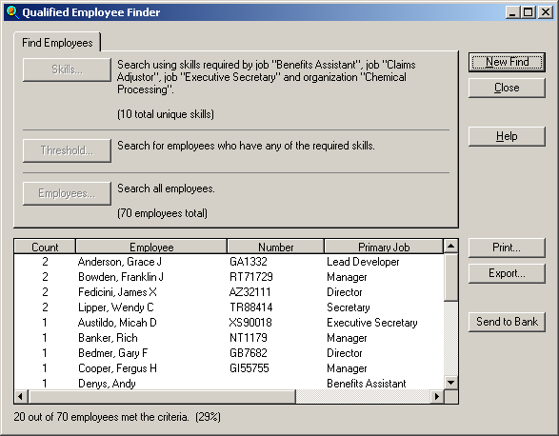The height and width of the screenshot is (436, 559).
Task: Click employee number GB7682
Action: 249,353
